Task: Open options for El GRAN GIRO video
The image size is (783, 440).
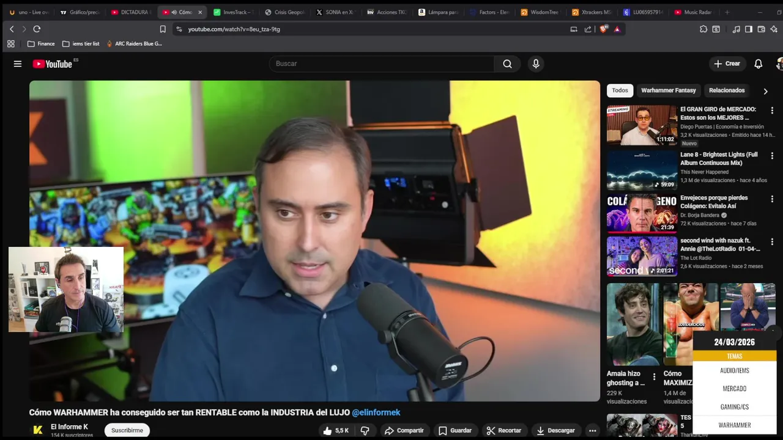Action: click(x=772, y=111)
